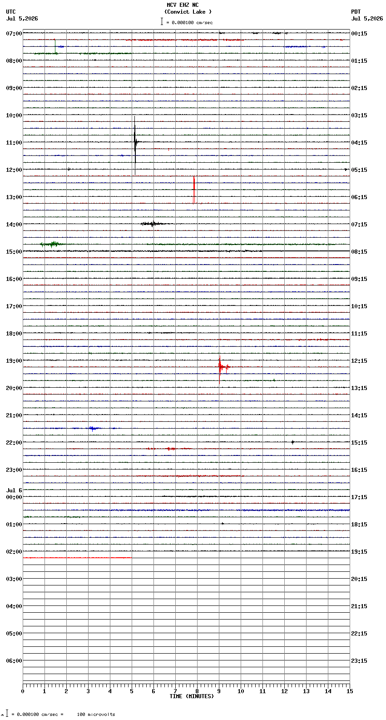386x720 pixels.
Task: Click the blue burst before 22:00 UTC
Action: (94, 428)
